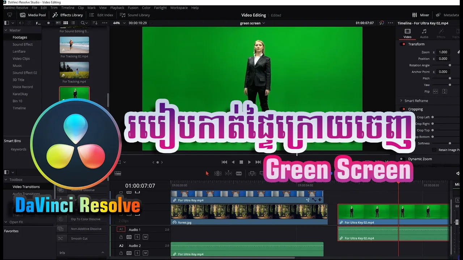Switch media pool to list view

click(74, 23)
